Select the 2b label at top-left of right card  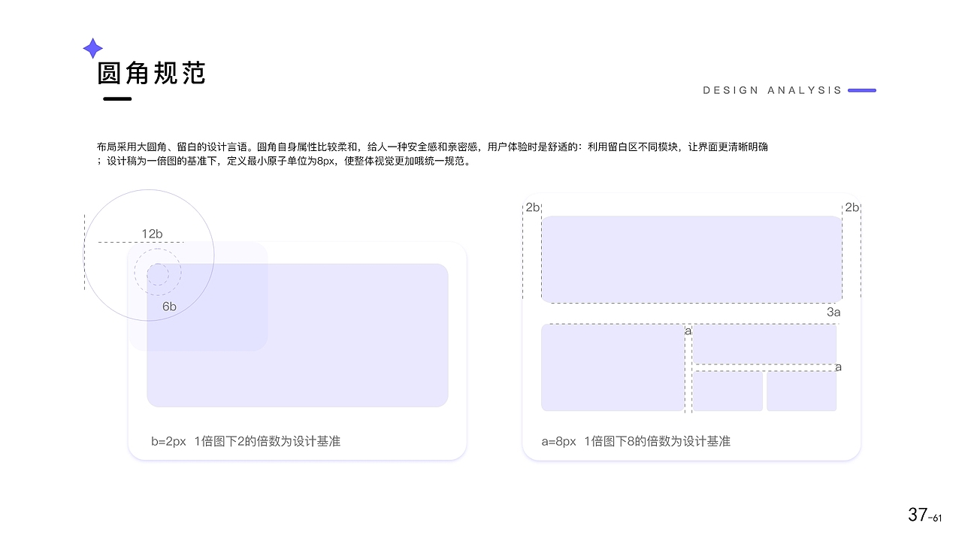[x=533, y=206]
